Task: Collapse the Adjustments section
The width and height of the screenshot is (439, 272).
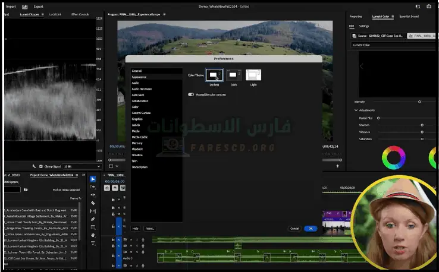Action: pyautogui.click(x=356, y=110)
